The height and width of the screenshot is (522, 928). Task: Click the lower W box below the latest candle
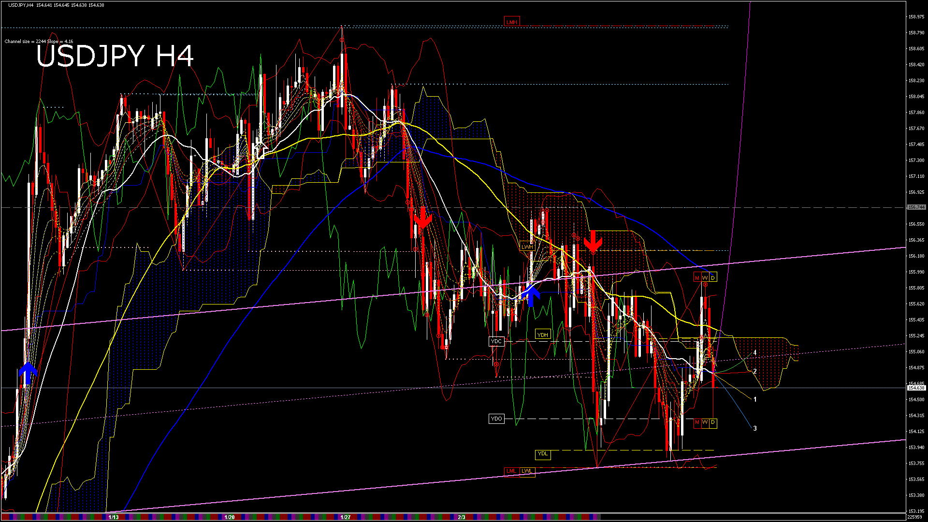705,422
